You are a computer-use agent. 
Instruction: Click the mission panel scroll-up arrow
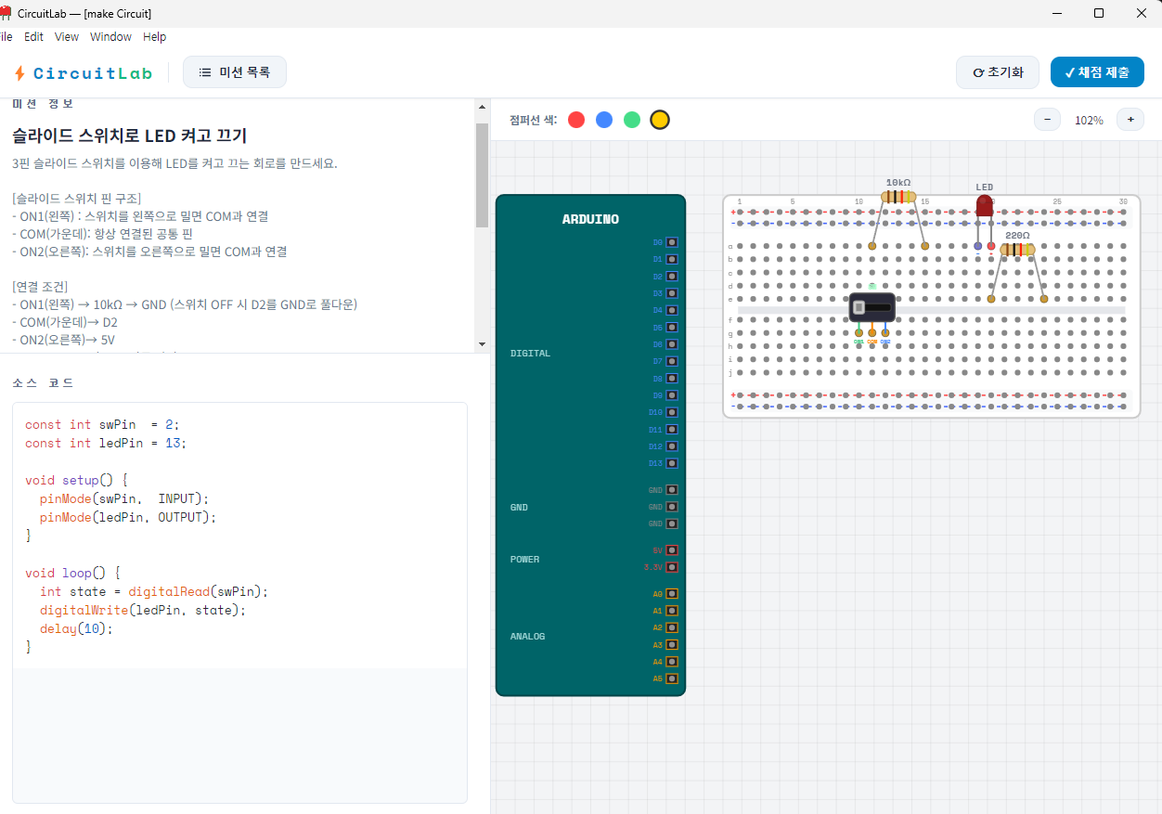click(x=482, y=107)
